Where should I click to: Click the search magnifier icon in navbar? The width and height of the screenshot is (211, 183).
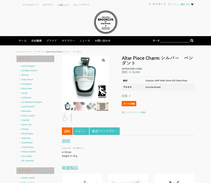pyautogui.click(x=192, y=41)
